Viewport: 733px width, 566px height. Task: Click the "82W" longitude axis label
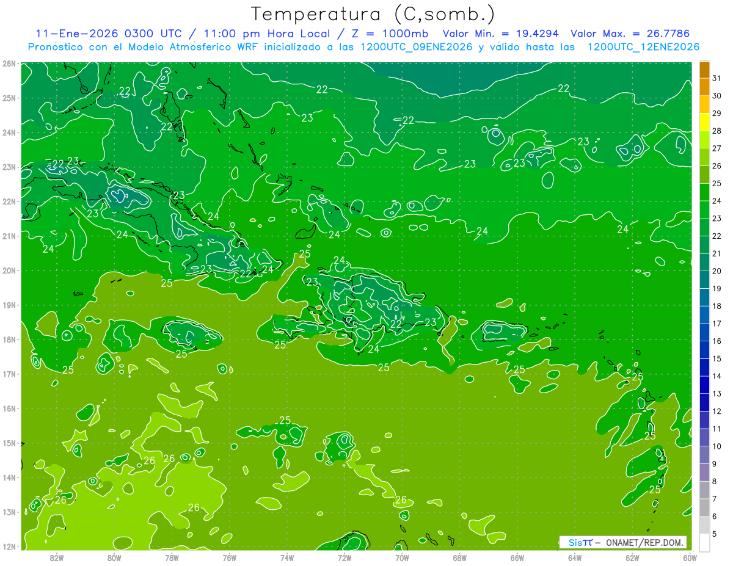[57, 557]
